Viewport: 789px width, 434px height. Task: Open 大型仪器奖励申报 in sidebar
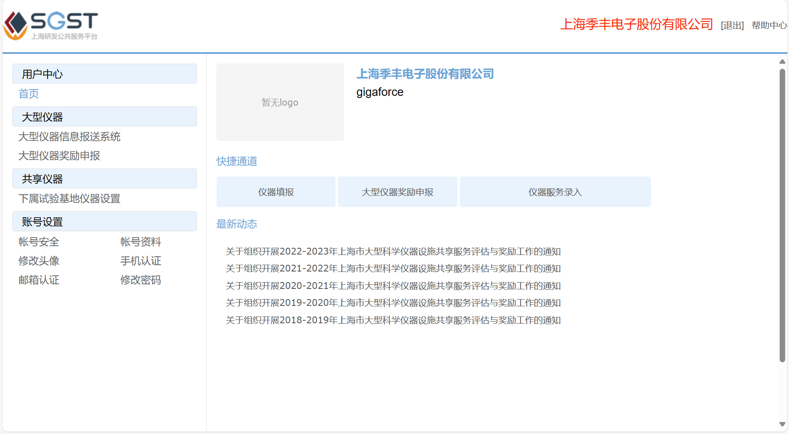(59, 156)
